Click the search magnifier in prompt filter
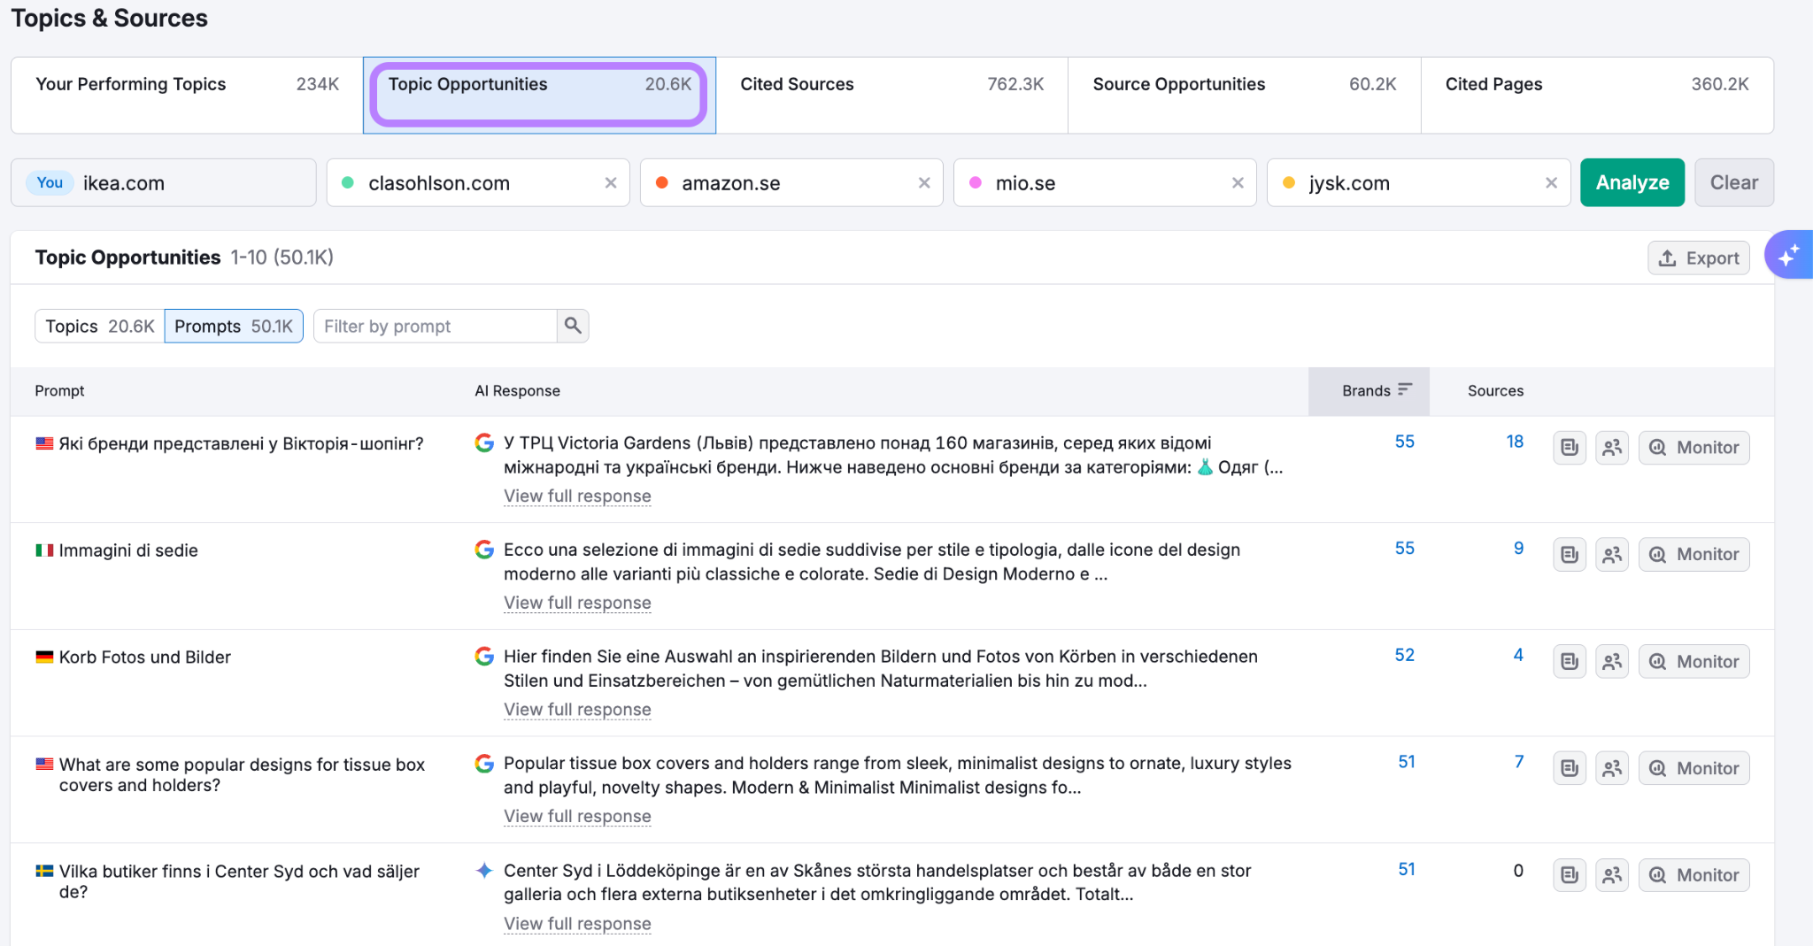Viewport: 1813px width, 946px height. (x=573, y=326)
